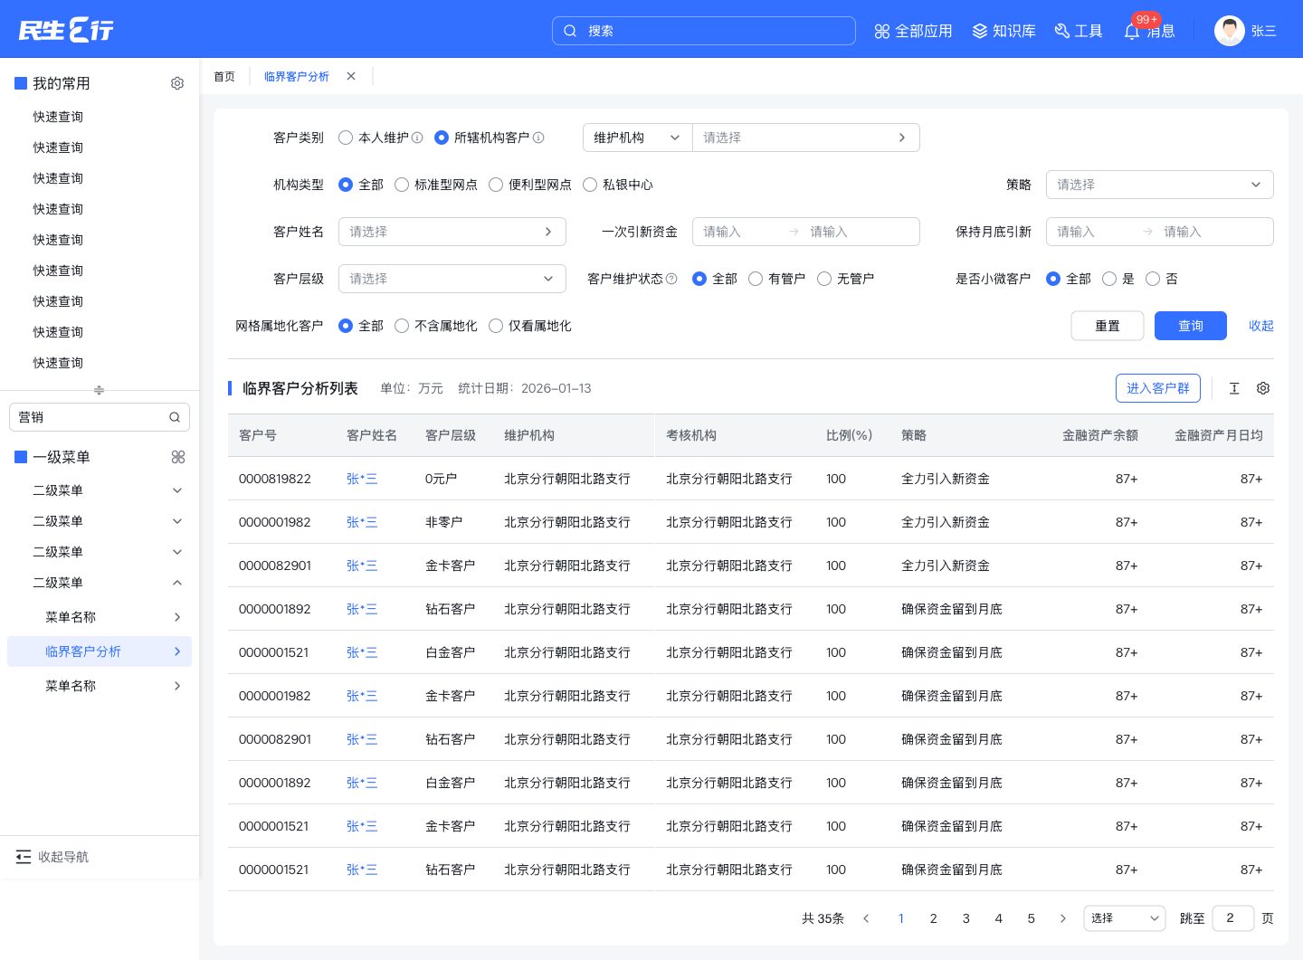Click the 张三 user avatar
Screen dimensions: 1303x960
[x=1229, y=31]
